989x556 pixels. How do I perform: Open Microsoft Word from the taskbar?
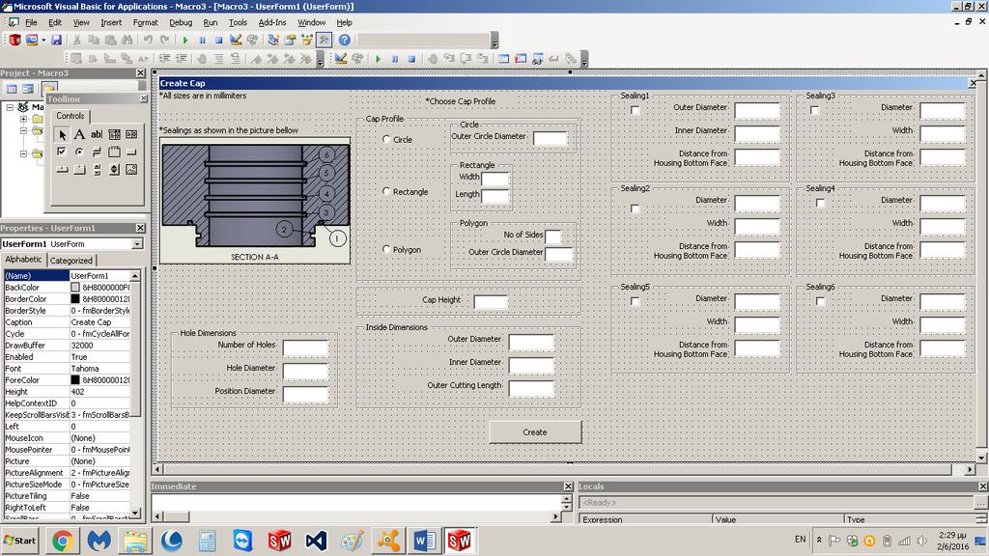pos(425,541)
